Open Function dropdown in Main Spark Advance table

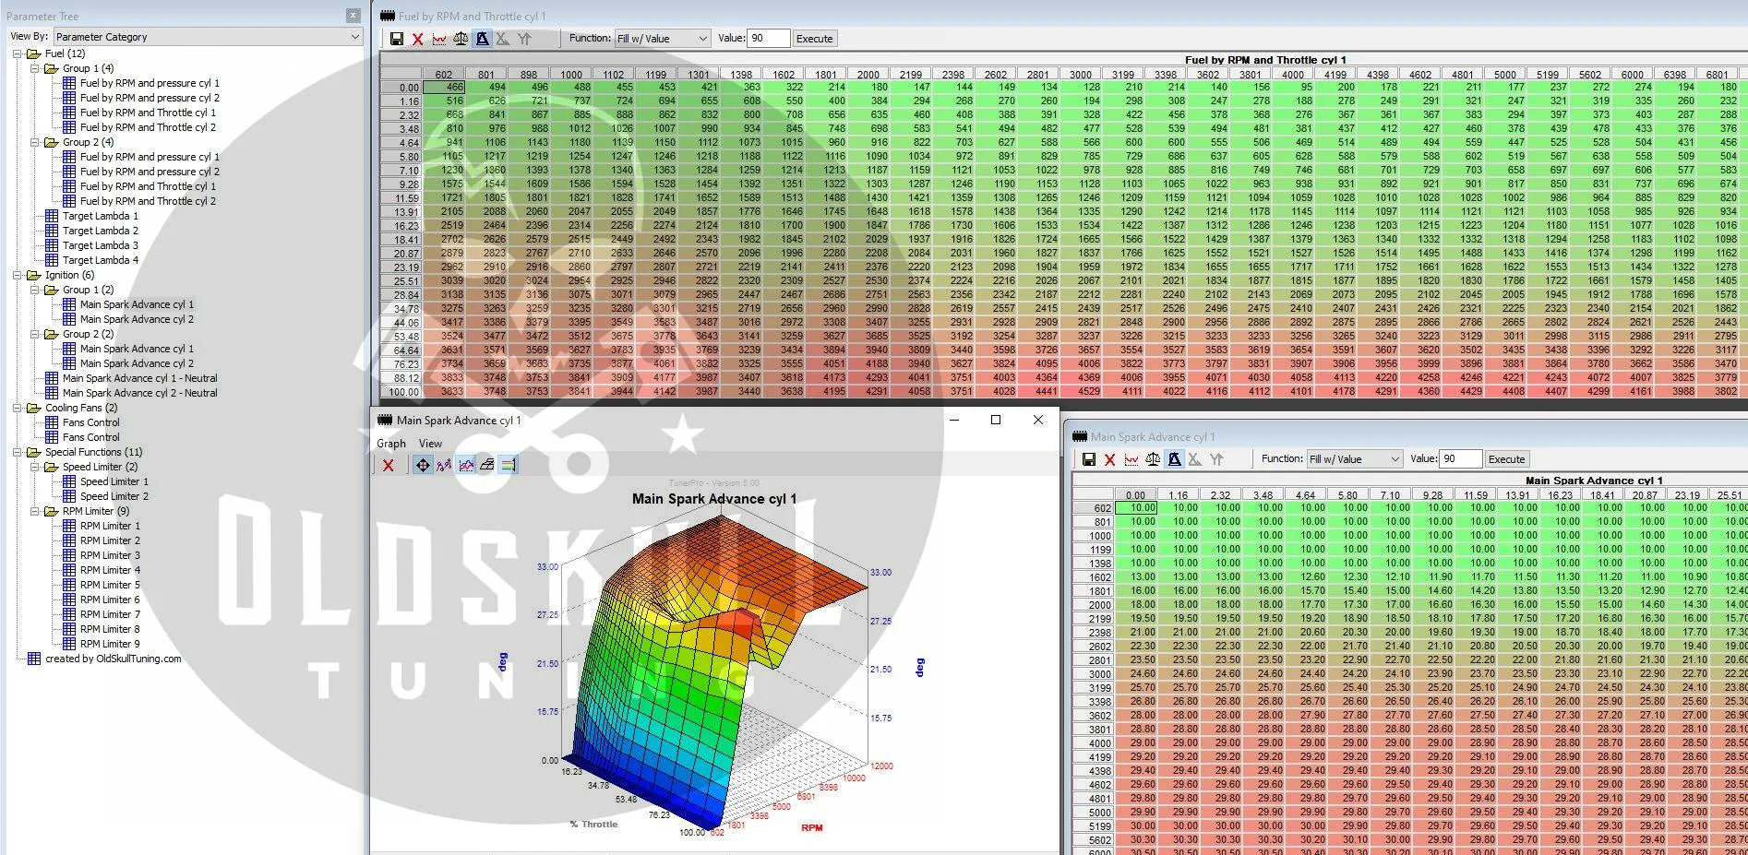tap(1355, 459)
